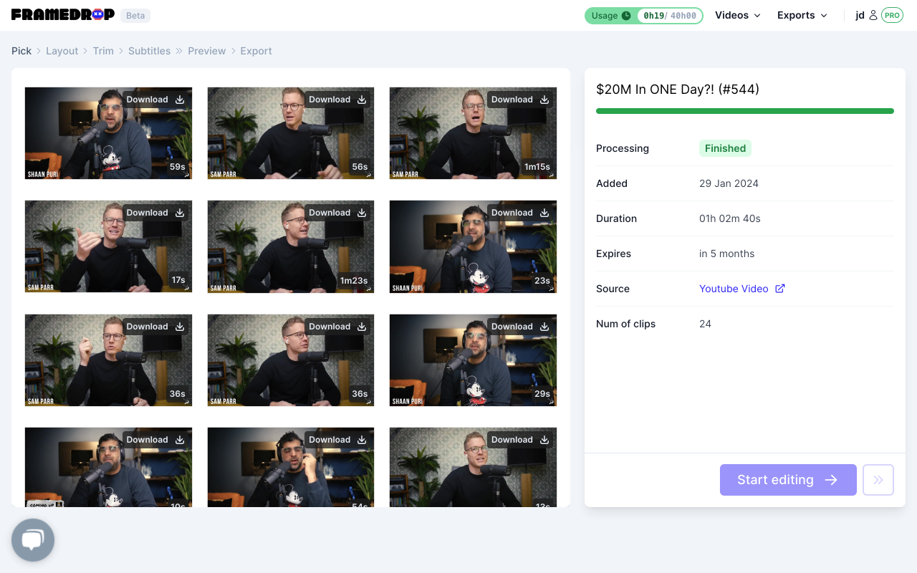Click the Usage time indicator pill

(x=644, y=16)
